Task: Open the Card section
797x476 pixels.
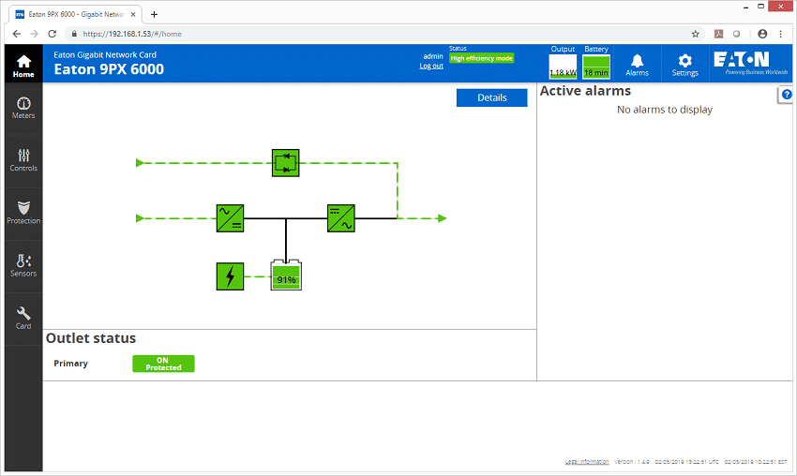Action: (23, 319)
